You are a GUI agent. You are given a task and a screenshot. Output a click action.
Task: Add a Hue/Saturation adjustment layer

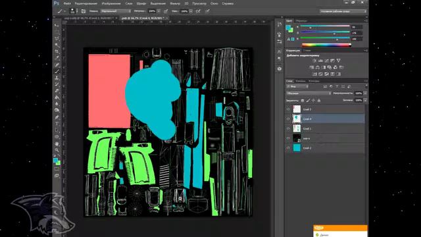pos(311,67)
